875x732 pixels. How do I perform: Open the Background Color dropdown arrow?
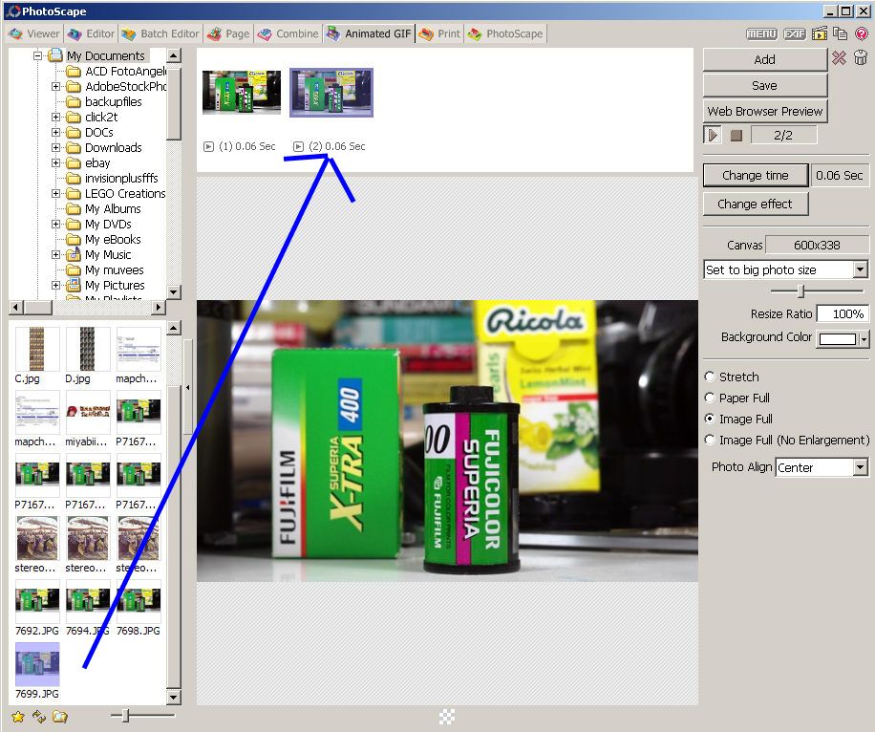tap(864, 339)
